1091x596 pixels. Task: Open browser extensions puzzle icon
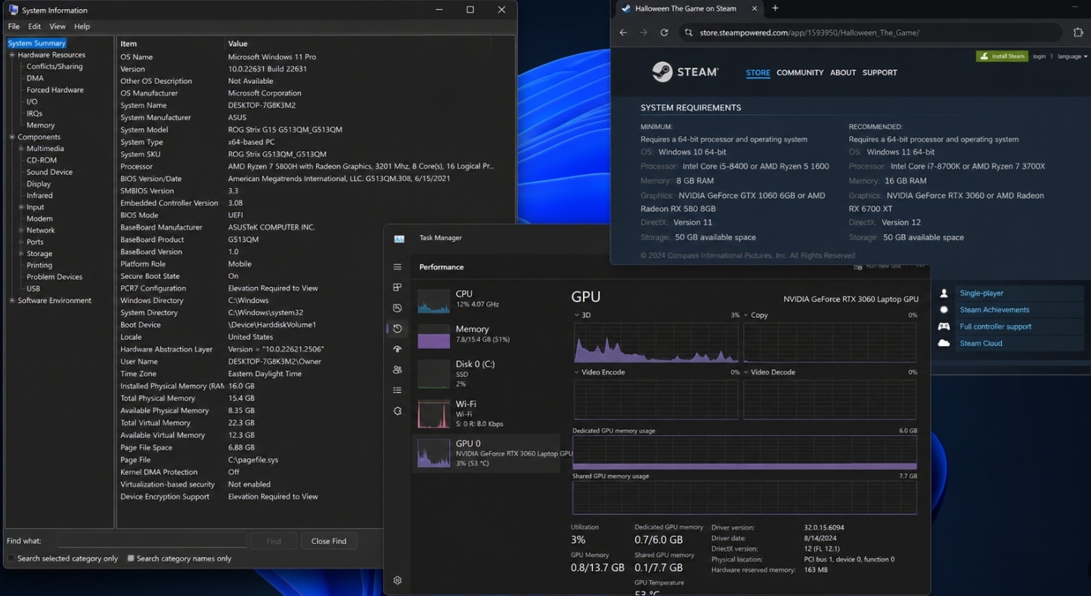pyautogui.click(x=1078, y=32)
